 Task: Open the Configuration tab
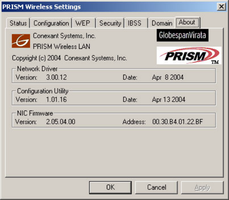tap(51, 23)
